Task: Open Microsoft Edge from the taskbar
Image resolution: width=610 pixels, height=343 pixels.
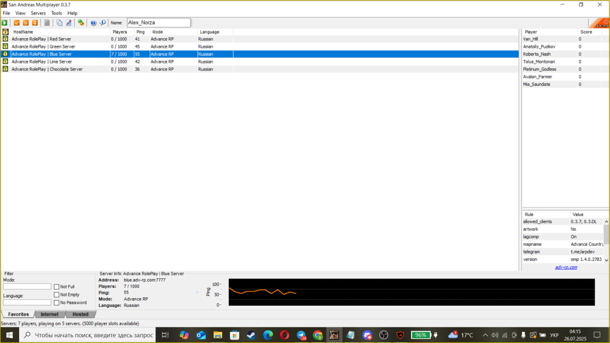Action: 268,335
